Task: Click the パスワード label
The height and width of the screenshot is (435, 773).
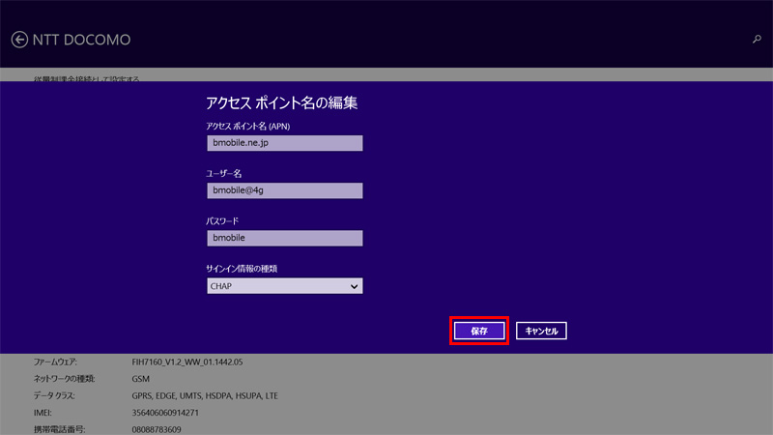Action: coord(222,221)
